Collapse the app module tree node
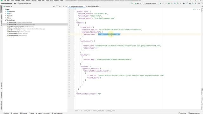Viewport: 203px width, 114px height. click(4, 9)
